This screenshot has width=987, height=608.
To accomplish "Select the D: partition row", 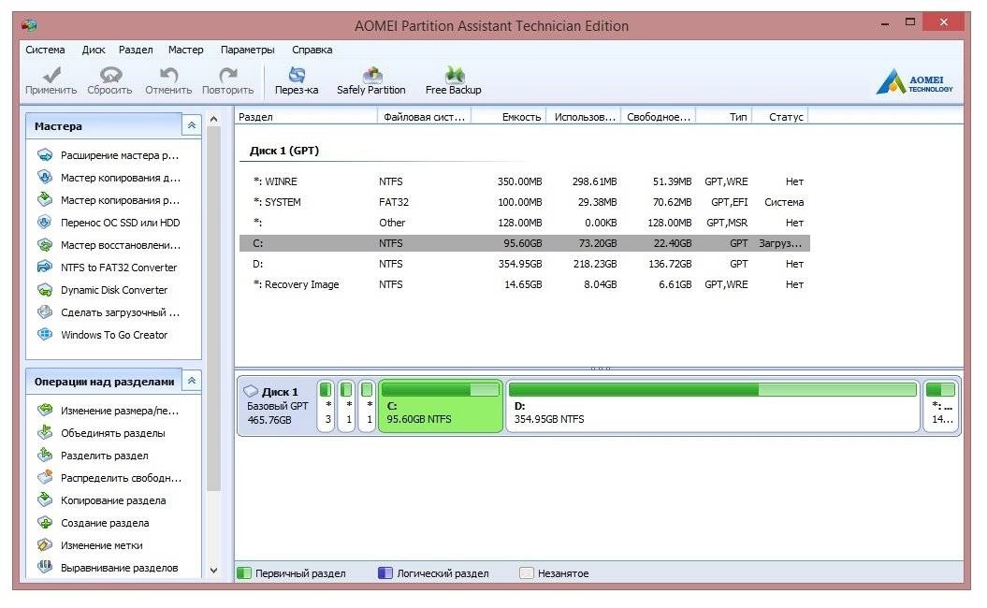I will coord(524,264).
